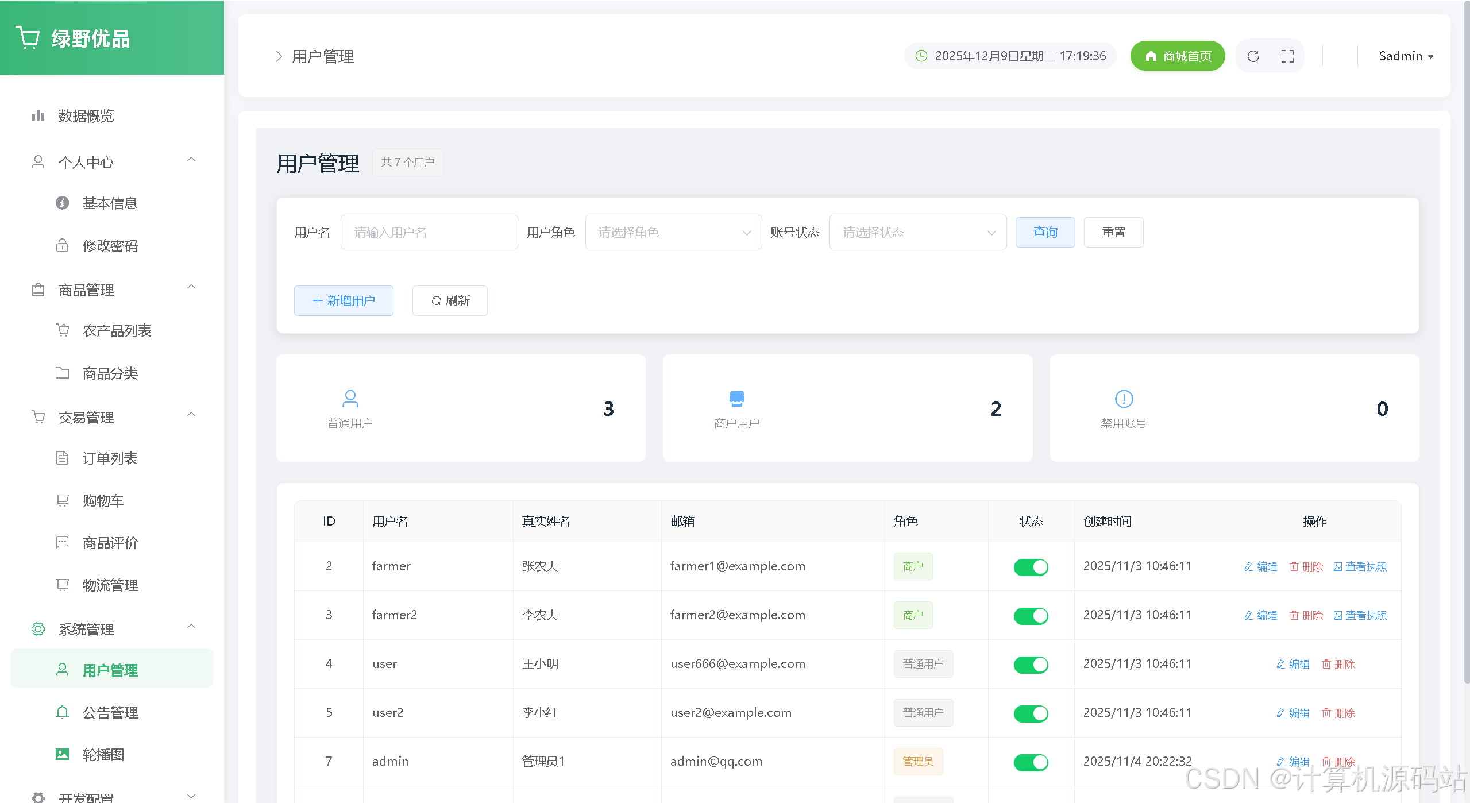The image size is (1470, 803).
Task: Click the 商户用户 store icon
Action: tap(736, 398)
